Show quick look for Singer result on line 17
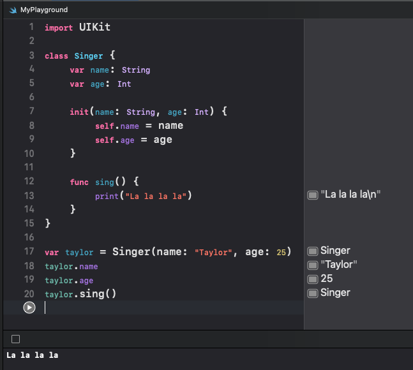 (313, 251)
